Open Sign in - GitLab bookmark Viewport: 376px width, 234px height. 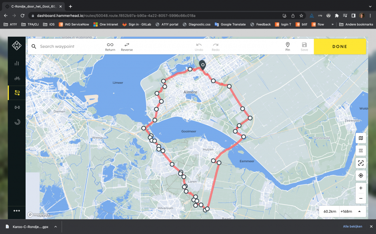[137, 24]
